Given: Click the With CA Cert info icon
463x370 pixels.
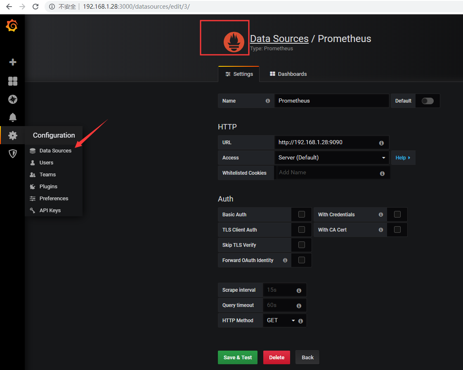Looking at the screenshot, I should 381,229.
